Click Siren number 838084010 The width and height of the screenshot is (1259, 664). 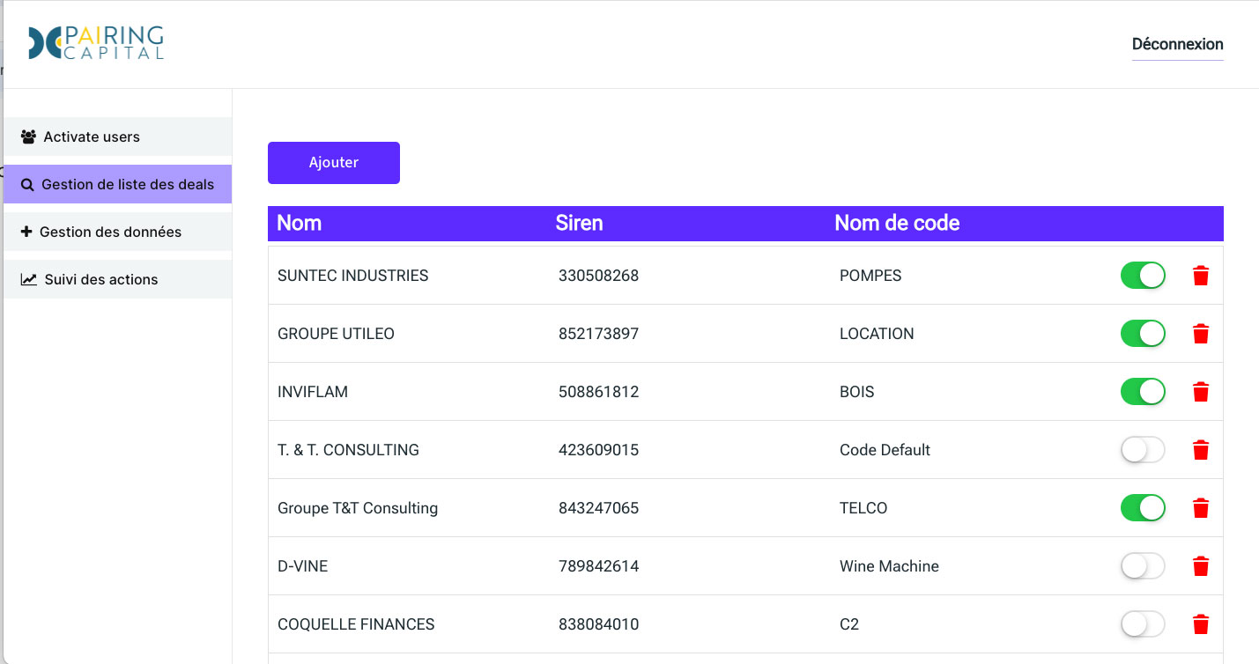click(x=598, y=624)
